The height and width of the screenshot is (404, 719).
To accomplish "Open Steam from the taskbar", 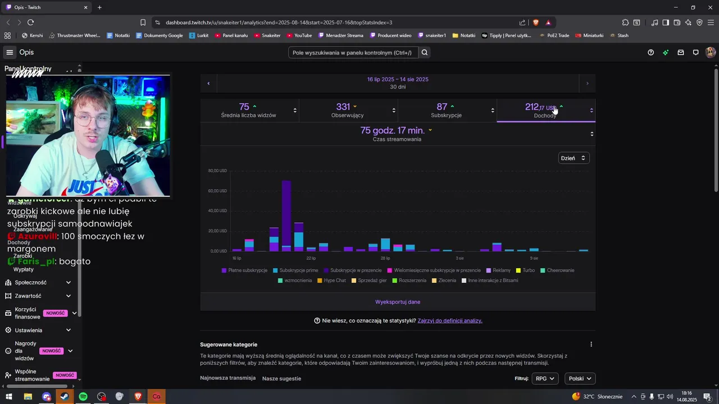I will point(65,397).
